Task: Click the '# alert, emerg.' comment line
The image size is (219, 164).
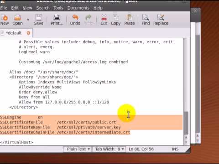Action: click(36, 47)
